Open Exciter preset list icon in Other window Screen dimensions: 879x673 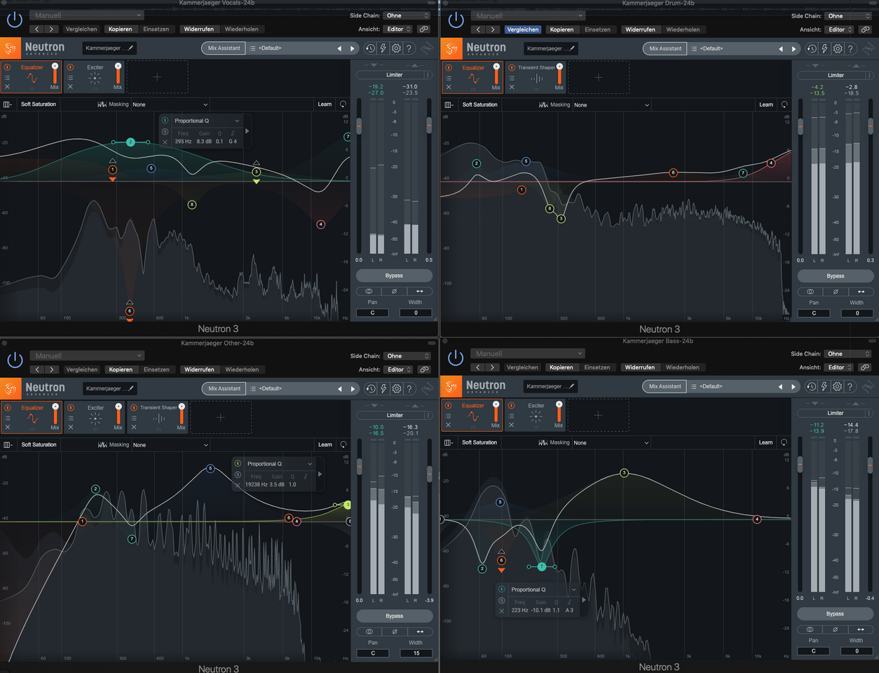point(71,418)
